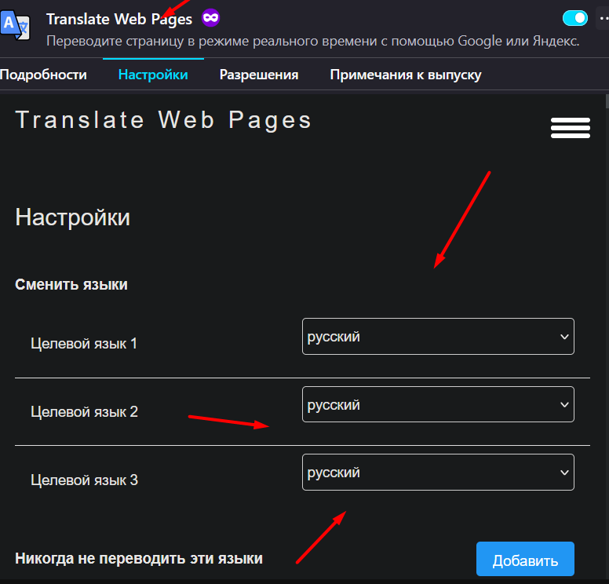Open the hamburger menu in settings page

tap(571, 128)
